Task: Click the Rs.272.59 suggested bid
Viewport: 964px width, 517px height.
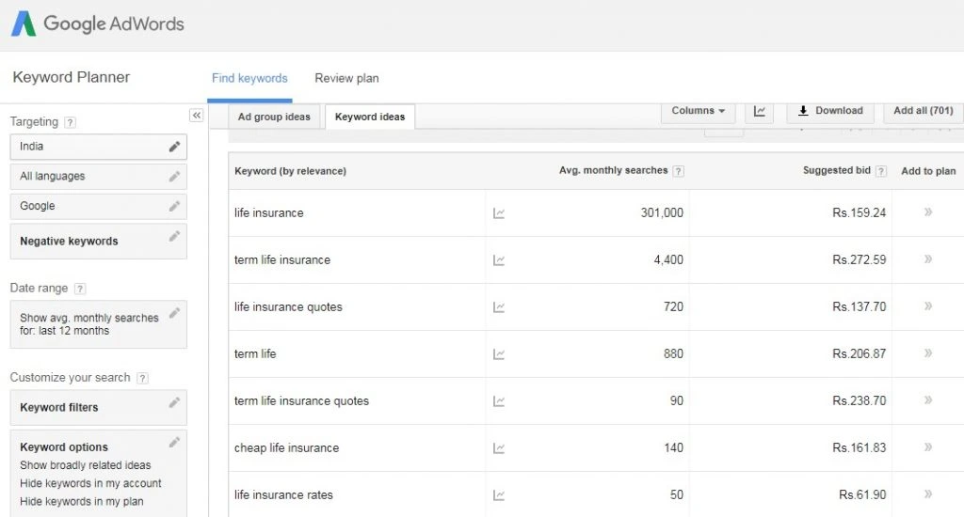Action: click(859, 259)
